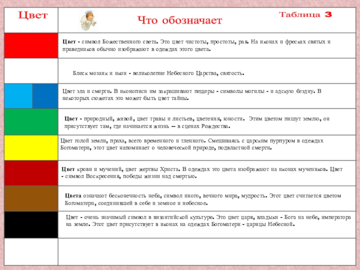Select the bright red color cell

click(x=31, y=45)
